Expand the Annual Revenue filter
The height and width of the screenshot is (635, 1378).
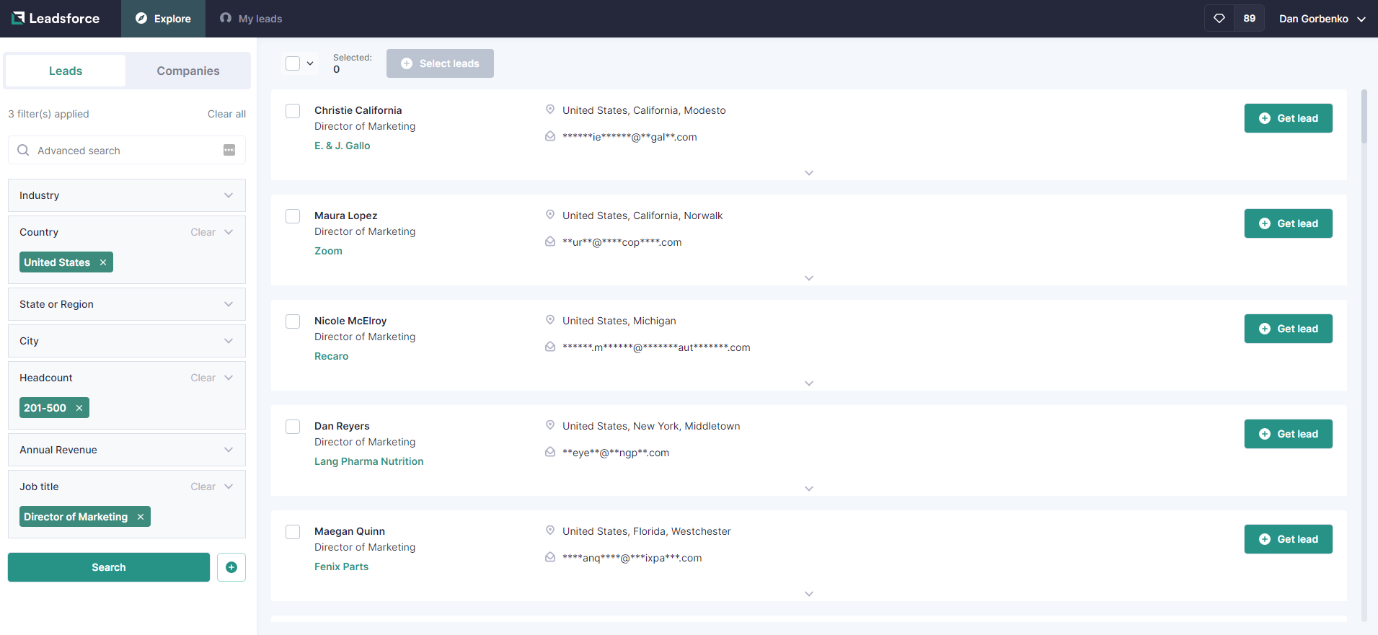[x=127, y=450]
